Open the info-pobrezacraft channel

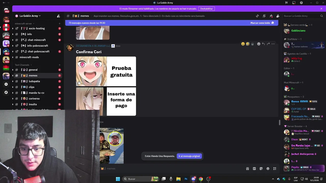coord(38,46)
